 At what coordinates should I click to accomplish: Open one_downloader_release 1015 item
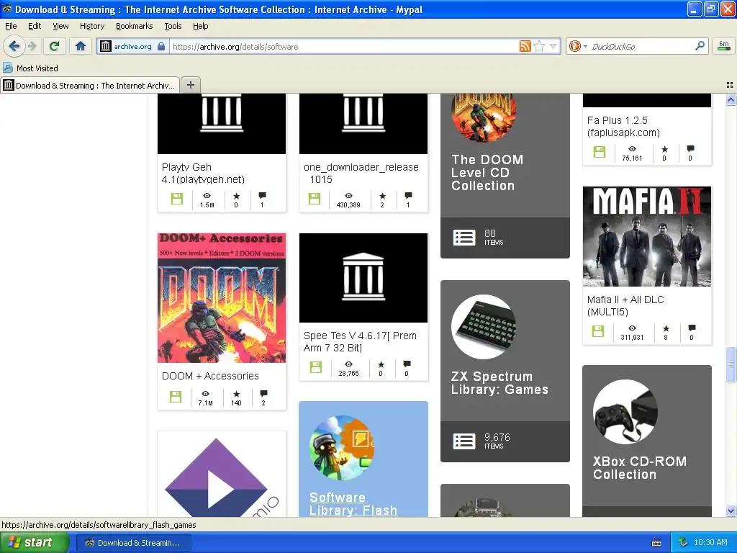361,173
